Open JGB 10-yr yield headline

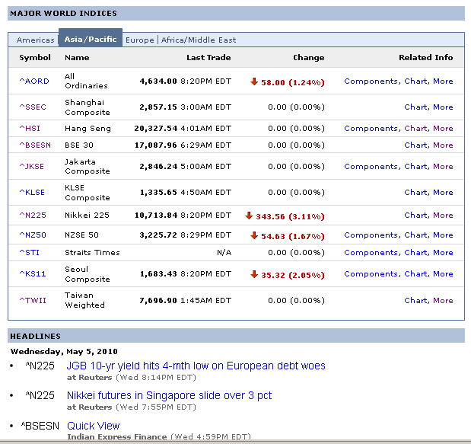pyautogui.click(x=196, y=366)
